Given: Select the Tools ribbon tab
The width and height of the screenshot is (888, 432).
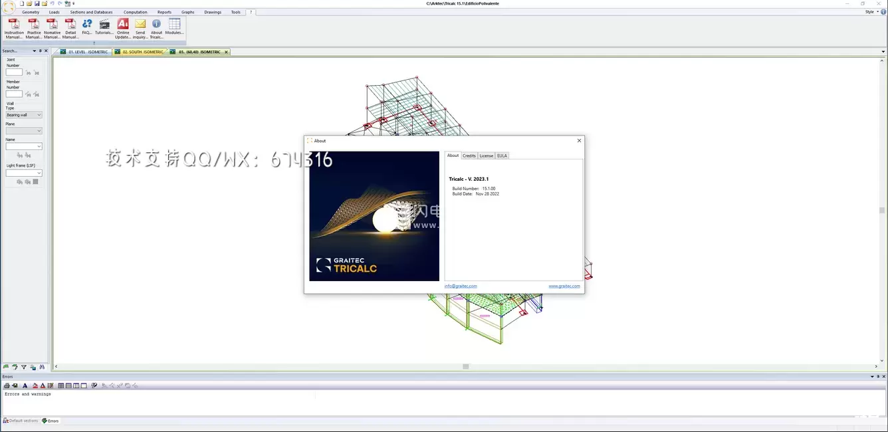Looking at the screenshot, I should (236, 12).
